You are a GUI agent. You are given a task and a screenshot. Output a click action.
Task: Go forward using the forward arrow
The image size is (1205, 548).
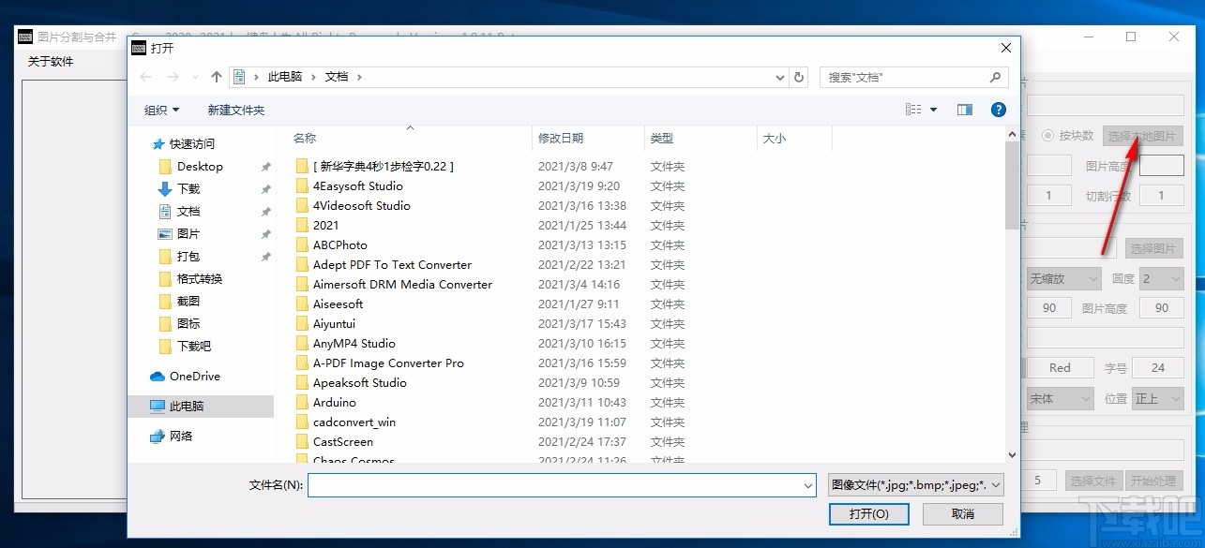pos(173,77)
